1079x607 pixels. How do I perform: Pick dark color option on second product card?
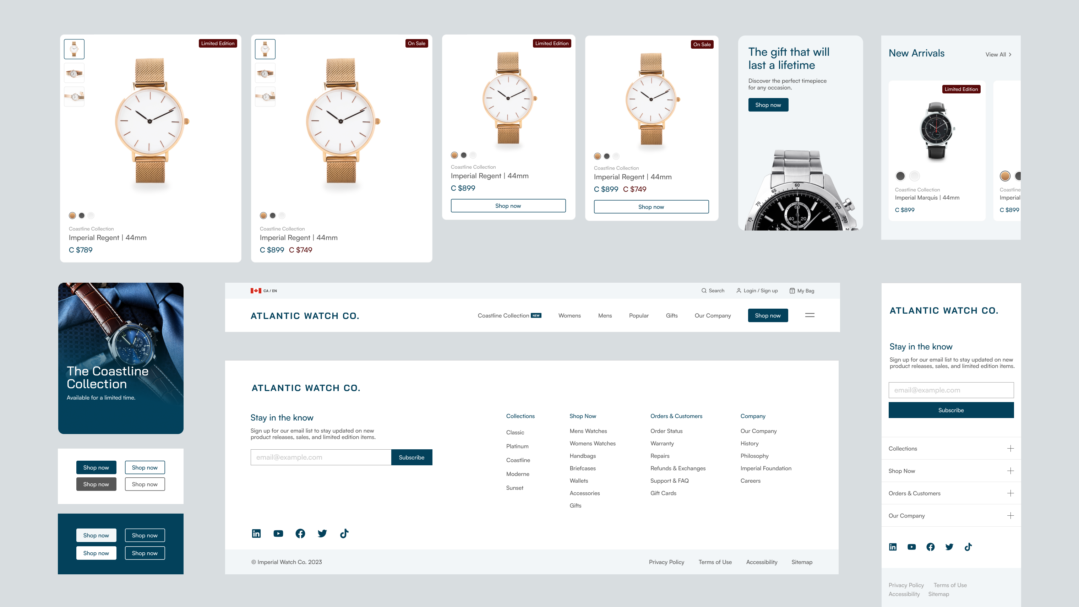[273, 215]
